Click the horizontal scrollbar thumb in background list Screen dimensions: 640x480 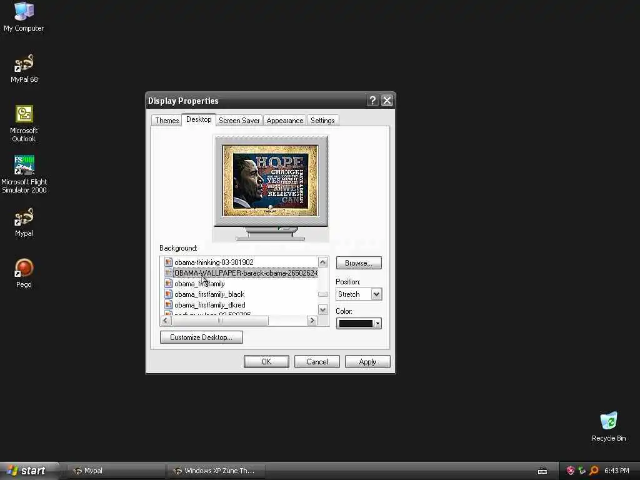tap(220, 321)
